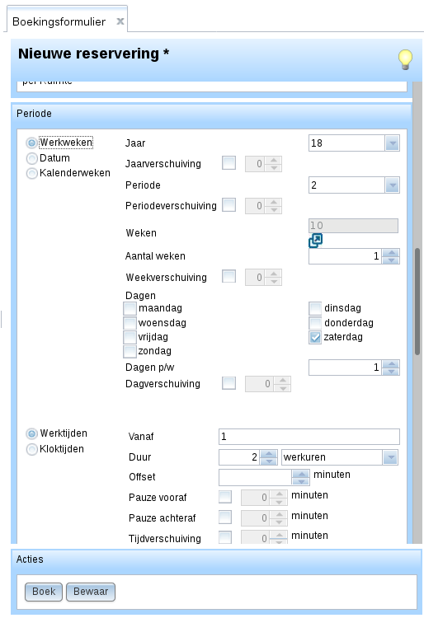The width and height of the screenshot is (424, 618).
Task: Uncheck the zaterdag checkbox
Action: [x=315, y=337]
